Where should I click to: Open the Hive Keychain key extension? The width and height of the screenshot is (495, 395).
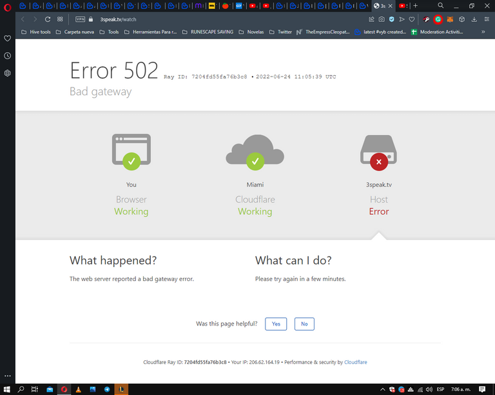pyautogui.click(x=426, y=19)
